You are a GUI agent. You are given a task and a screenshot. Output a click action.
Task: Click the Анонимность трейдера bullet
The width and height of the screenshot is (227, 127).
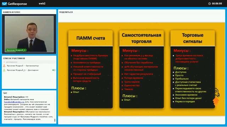(87, 63)
